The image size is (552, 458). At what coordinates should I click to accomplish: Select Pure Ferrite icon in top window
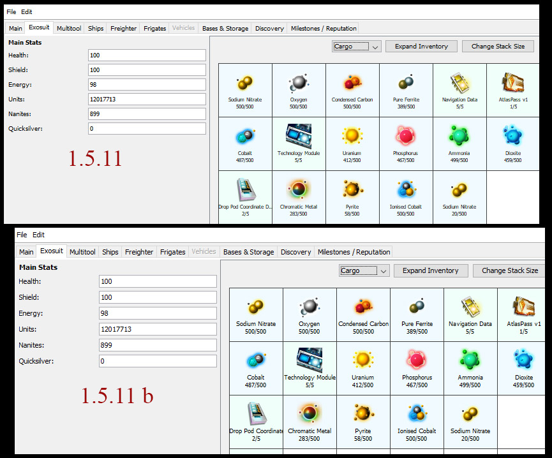click(x=406, y=82)
